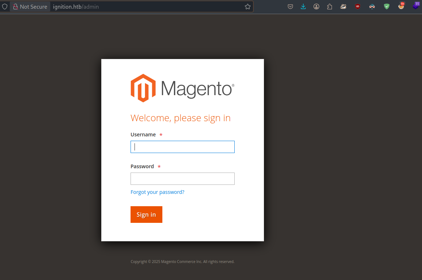Open the FoxyProxy extension icon
The image size is (422, 280).
pos(401,6)
